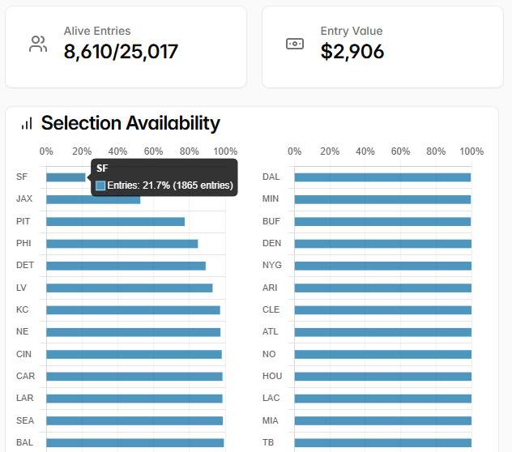The width and height of the screenshot is (512, 452).
Task: Click the "MIN" team label
Action: point(271,199)
